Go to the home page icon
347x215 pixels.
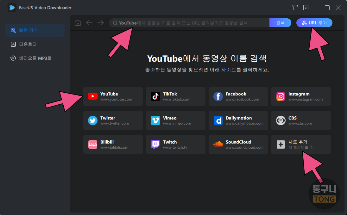click(x=78, y=23)
